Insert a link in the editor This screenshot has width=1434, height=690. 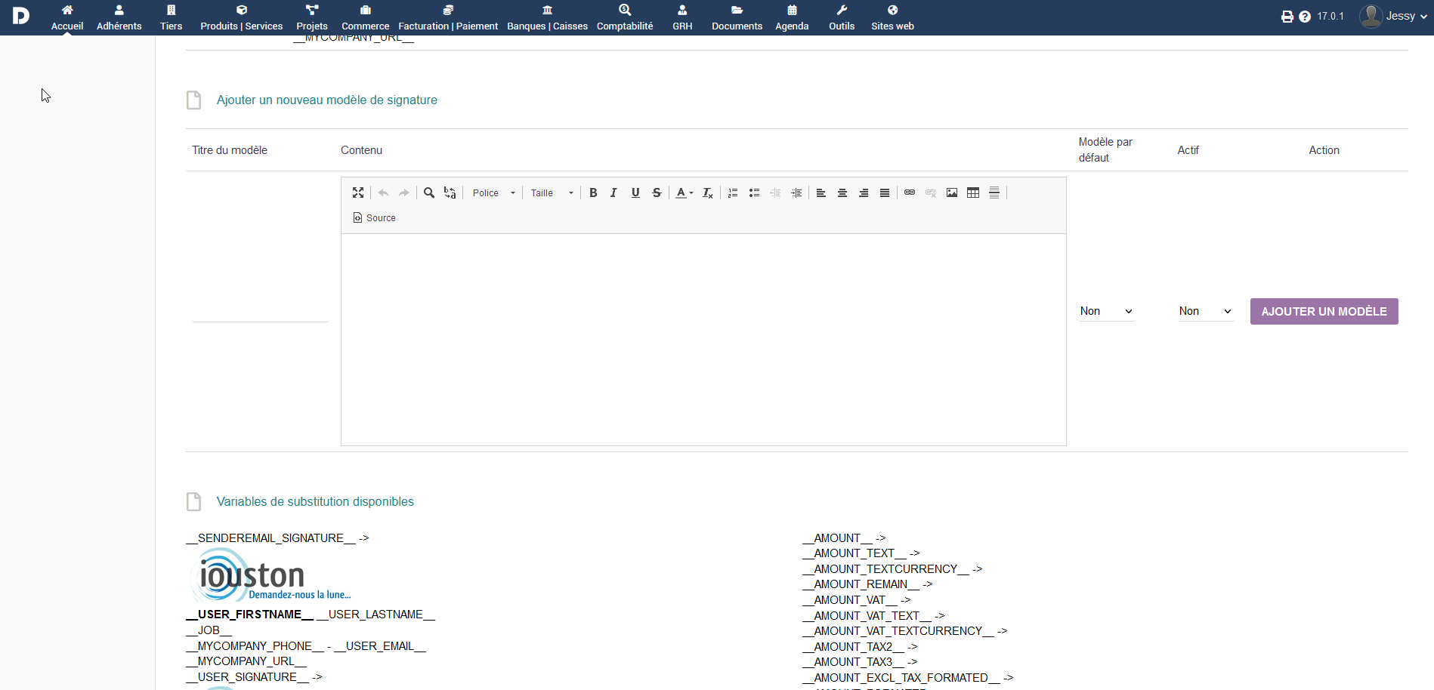pos(910,193)
